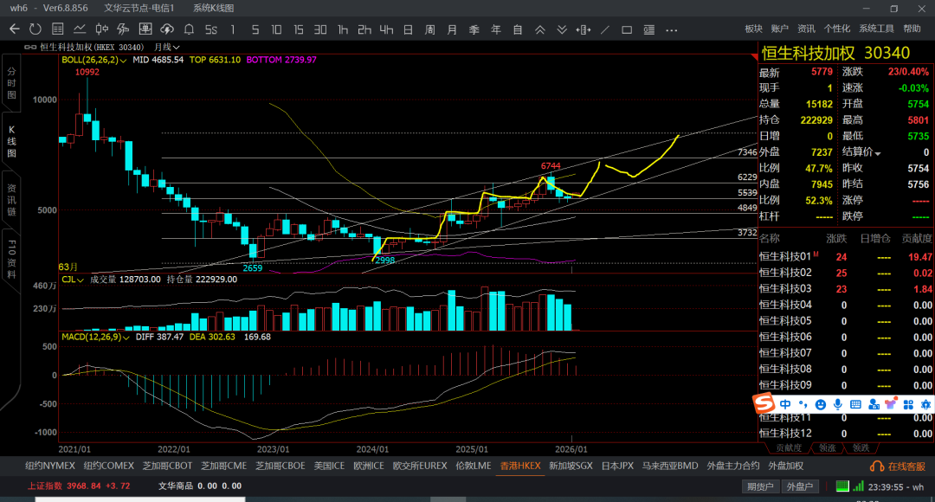Click the double down-arrow chevron icon
The height and width of the screenshot is (502, 935).
562,29
